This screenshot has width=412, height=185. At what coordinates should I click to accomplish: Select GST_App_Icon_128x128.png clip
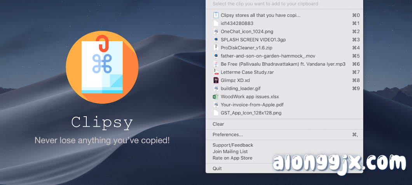[x=284, y=113]
